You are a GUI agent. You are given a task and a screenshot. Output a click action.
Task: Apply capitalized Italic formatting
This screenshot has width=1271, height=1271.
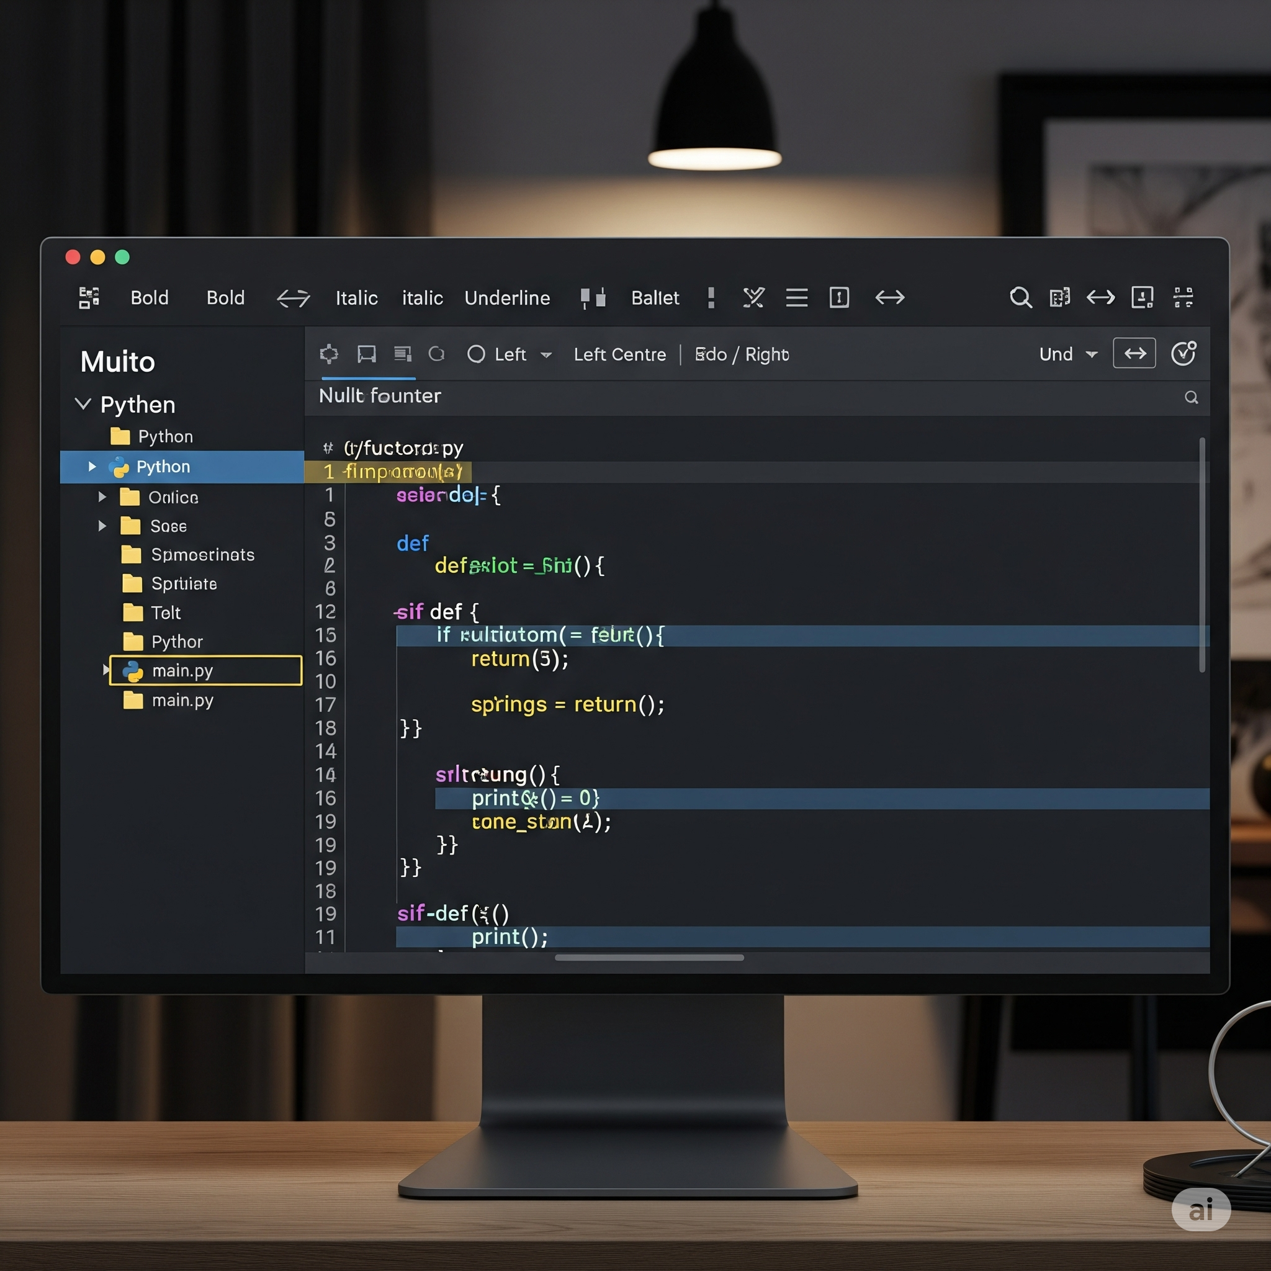[x=357, y=298]
